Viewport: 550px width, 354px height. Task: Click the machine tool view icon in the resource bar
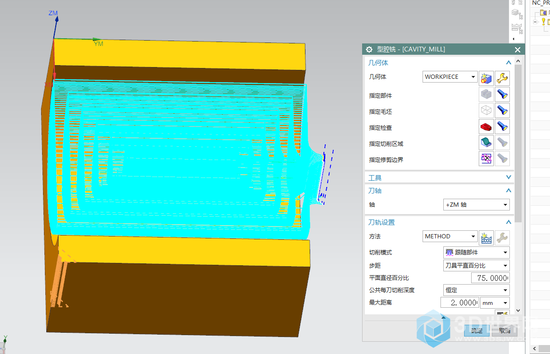tap(517, 28)
